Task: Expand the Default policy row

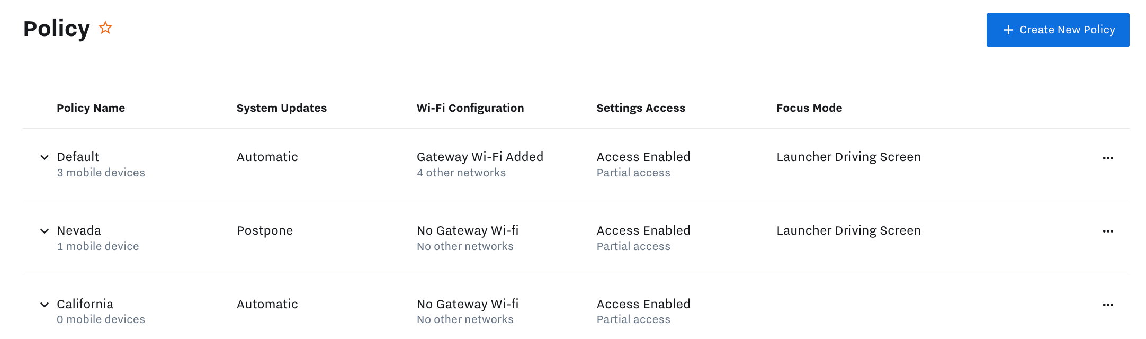Action: (x=44, y=157)
